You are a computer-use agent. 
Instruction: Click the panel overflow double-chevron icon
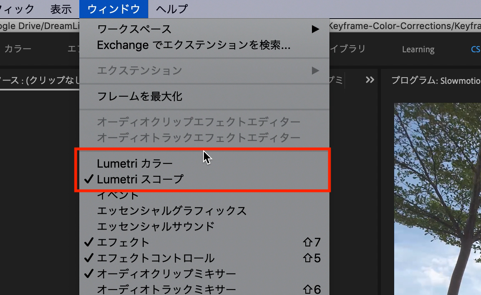370,80
